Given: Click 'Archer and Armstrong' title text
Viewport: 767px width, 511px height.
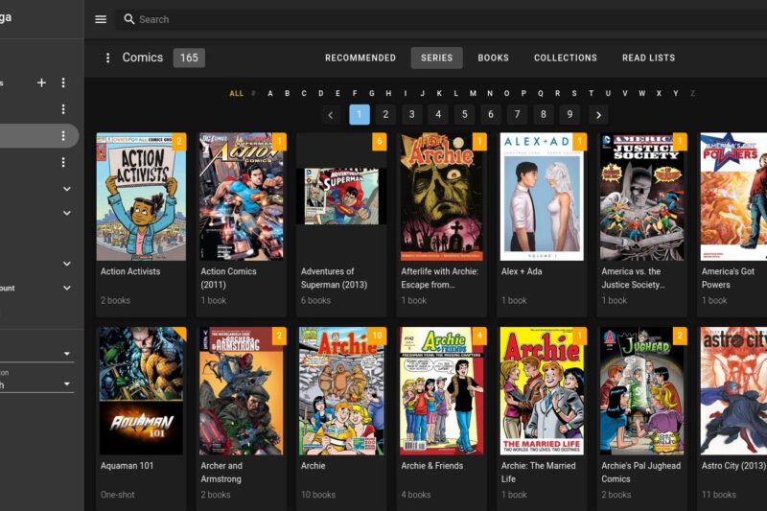Looking at the screenshot, I should (x=221, y=473).
